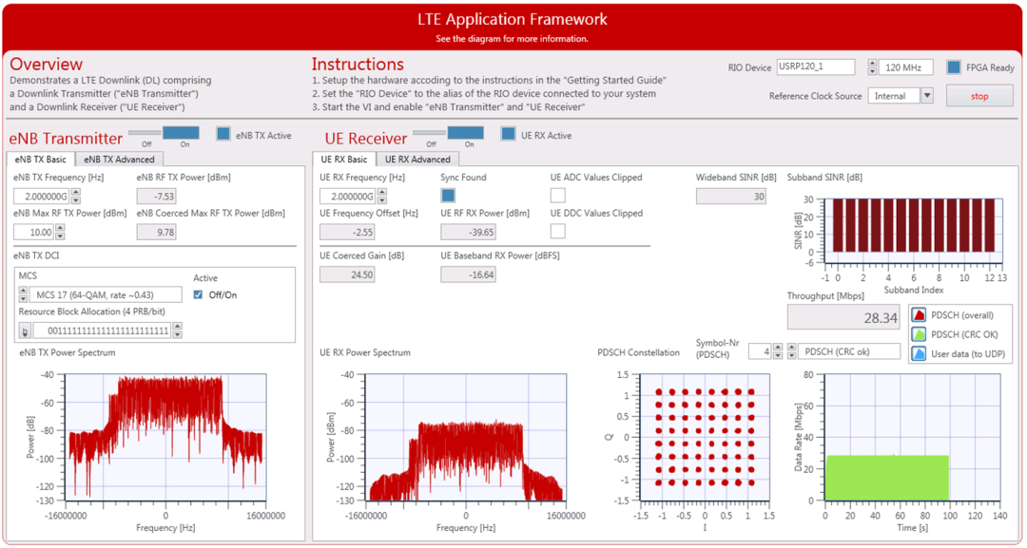1027x548 pixels.
Task: Click the eNB TX Active indicator
Action: click(223, 134)
